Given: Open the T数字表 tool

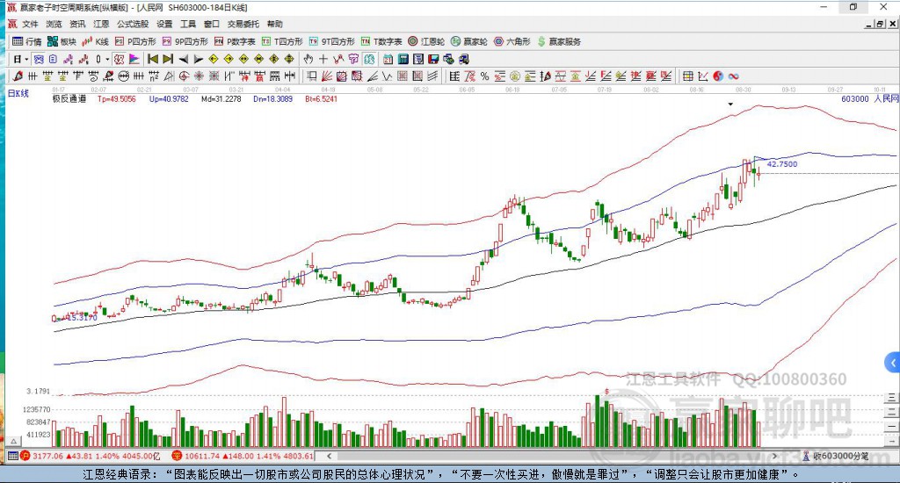Looking at the screenshot, I should 381,41.
